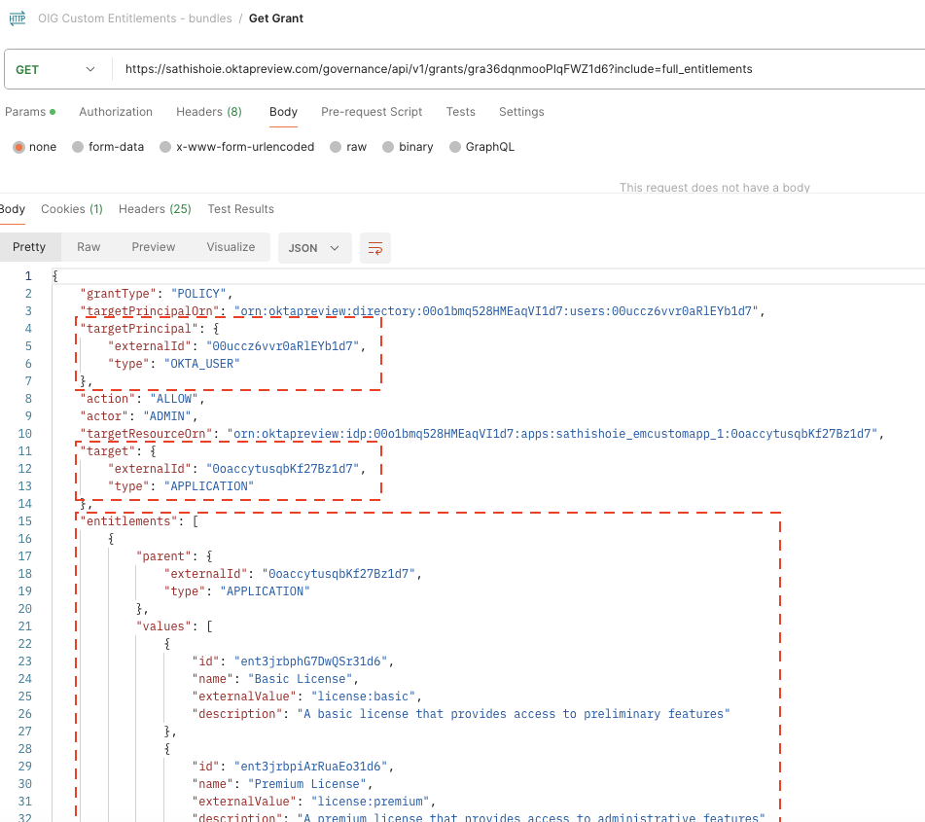The image size is (925, 822).
Task: Open the request Headers (8) tab
Action: 209,112
